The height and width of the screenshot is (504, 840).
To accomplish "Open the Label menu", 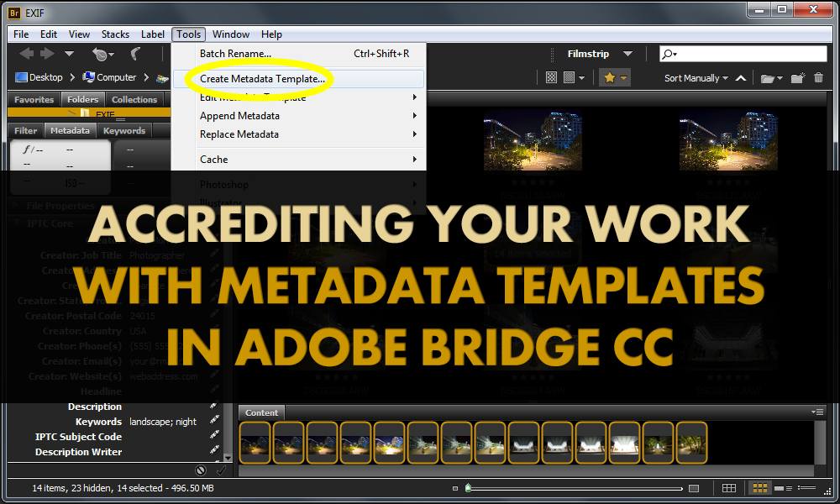I will coord(153,34).
